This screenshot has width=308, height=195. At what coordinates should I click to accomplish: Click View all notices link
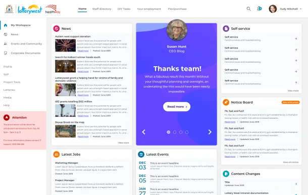(x=291, y=162)
